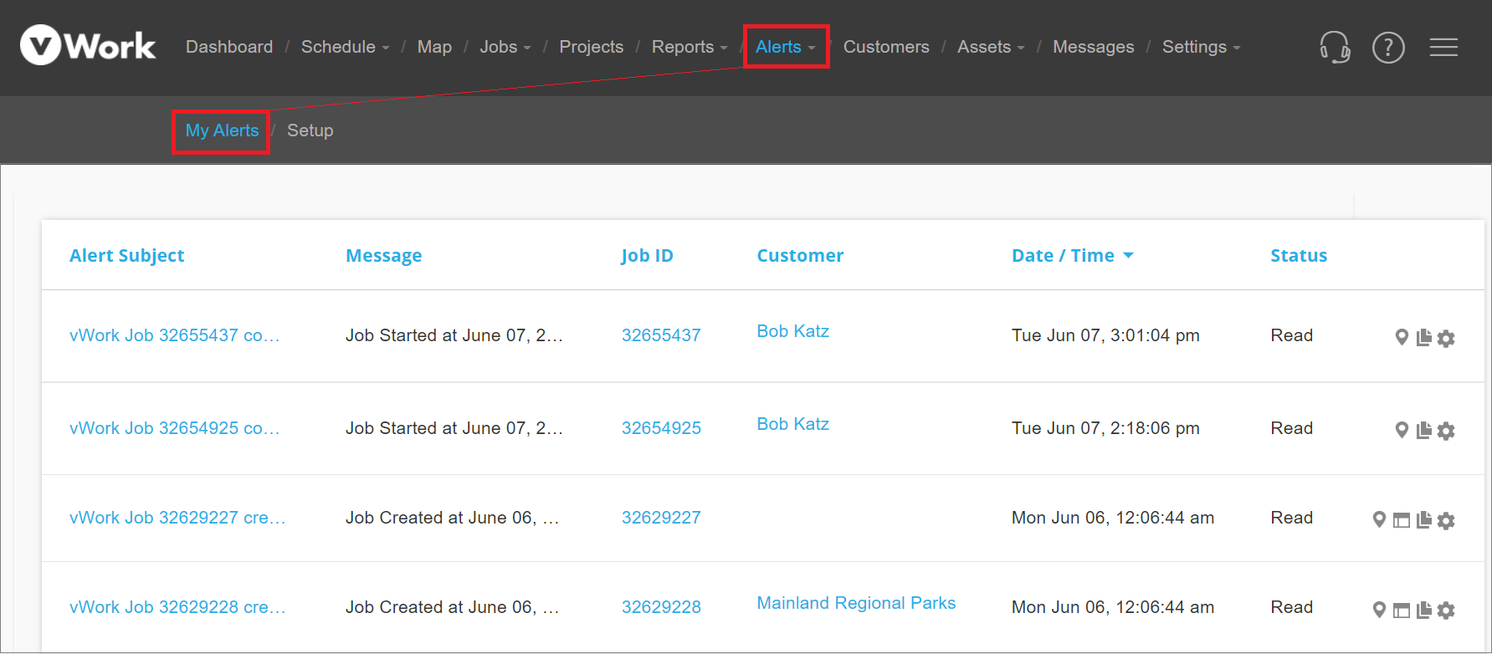Open Job ID link 32655437
This screenshot has width=1492, height=654.
coord(661,335)
